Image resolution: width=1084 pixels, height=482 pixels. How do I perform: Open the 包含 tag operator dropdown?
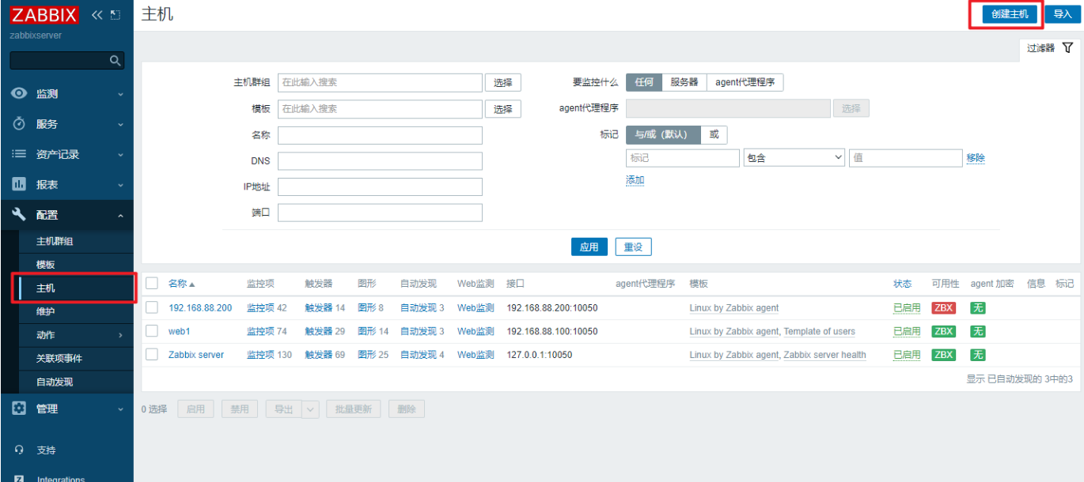click(x=794, y=158)
